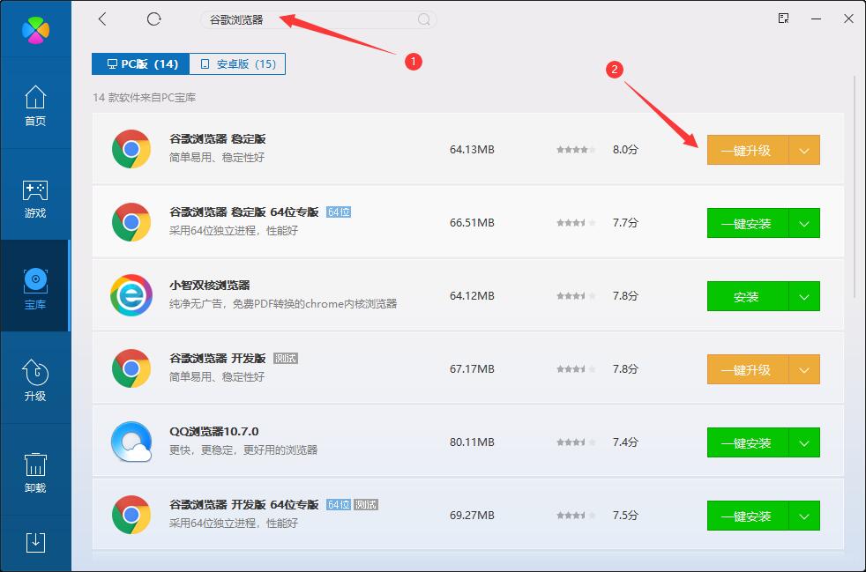Minimize the window
The height and width of the screenshot is (572, 866).
pyautogui.click(x=816, y=19)
